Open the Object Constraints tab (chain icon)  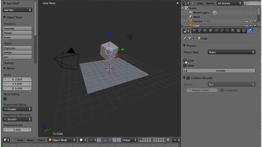coord(216,31)
